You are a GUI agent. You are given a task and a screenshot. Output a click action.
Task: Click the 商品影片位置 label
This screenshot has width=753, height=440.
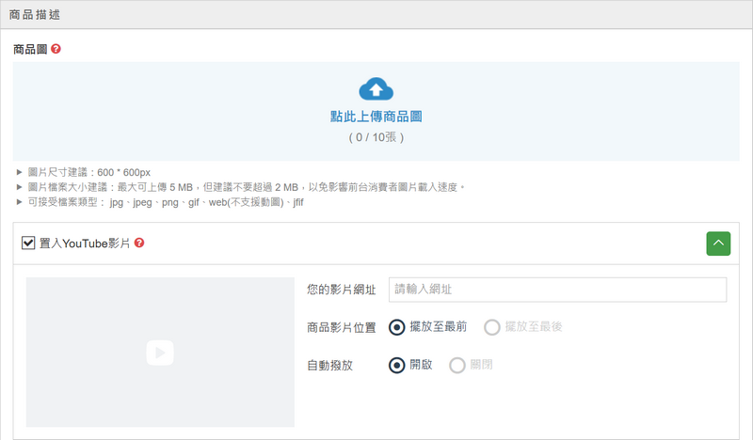pyautogui.click(x=342, y=327)
